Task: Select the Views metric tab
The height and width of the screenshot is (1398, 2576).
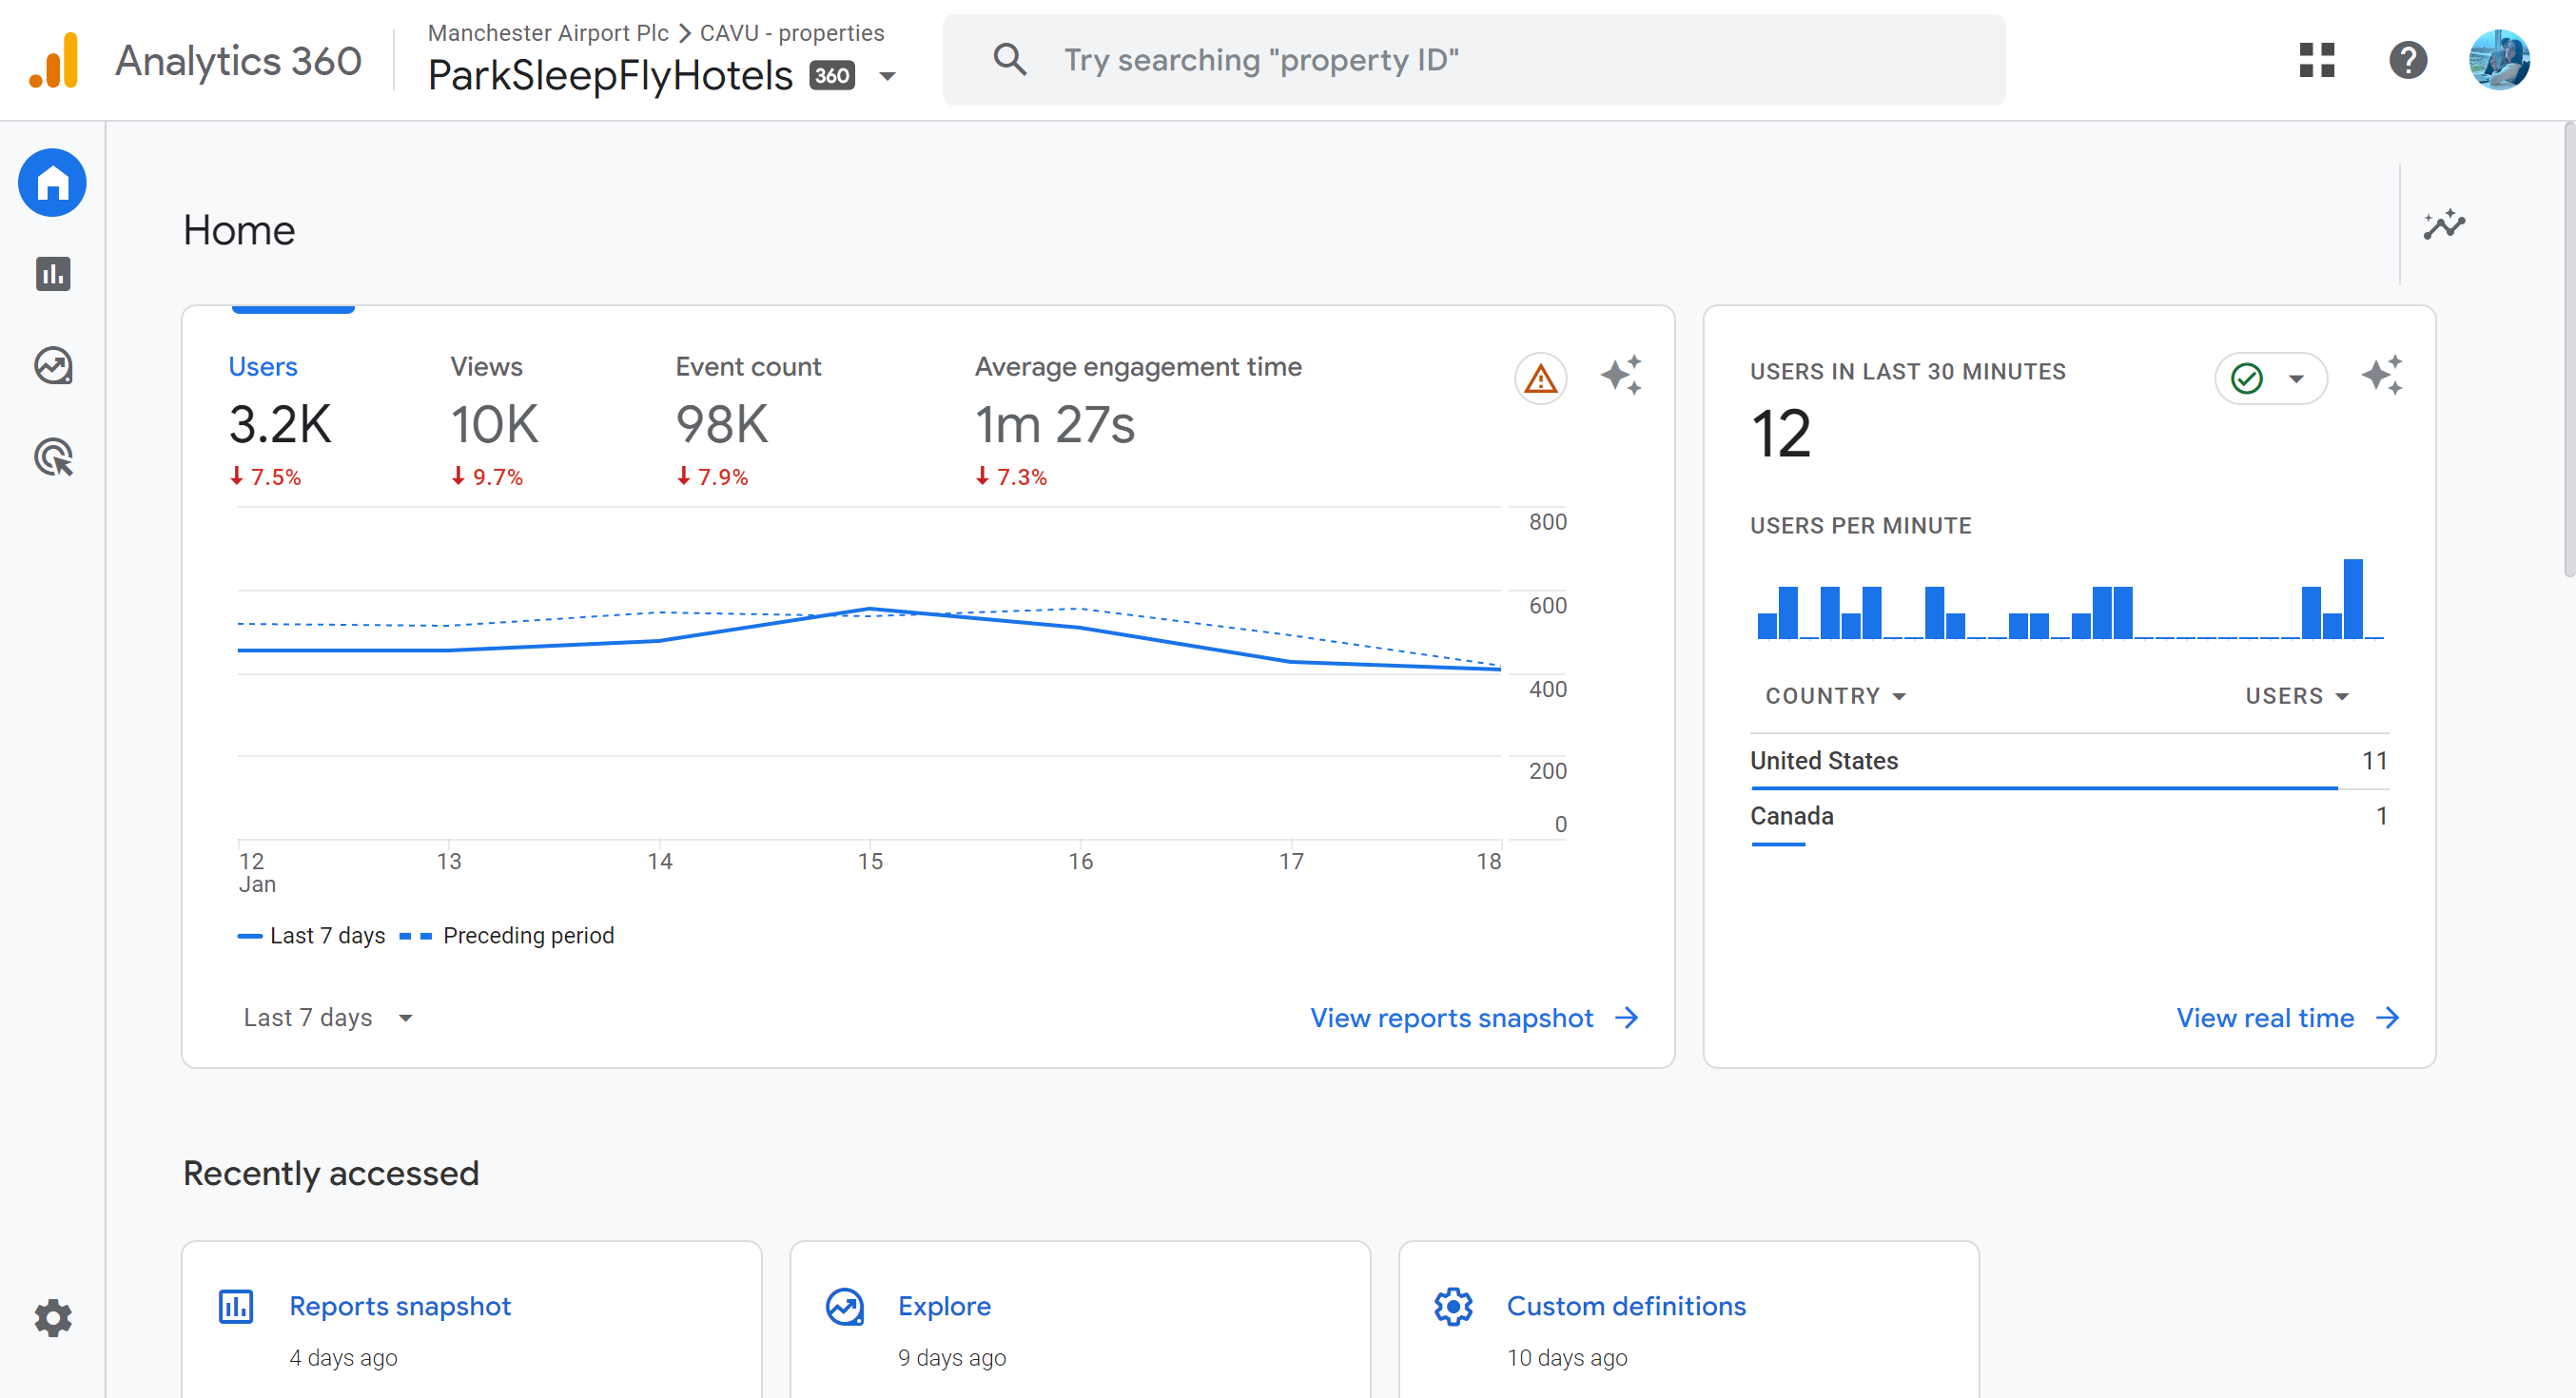Action: pos(494,420)
